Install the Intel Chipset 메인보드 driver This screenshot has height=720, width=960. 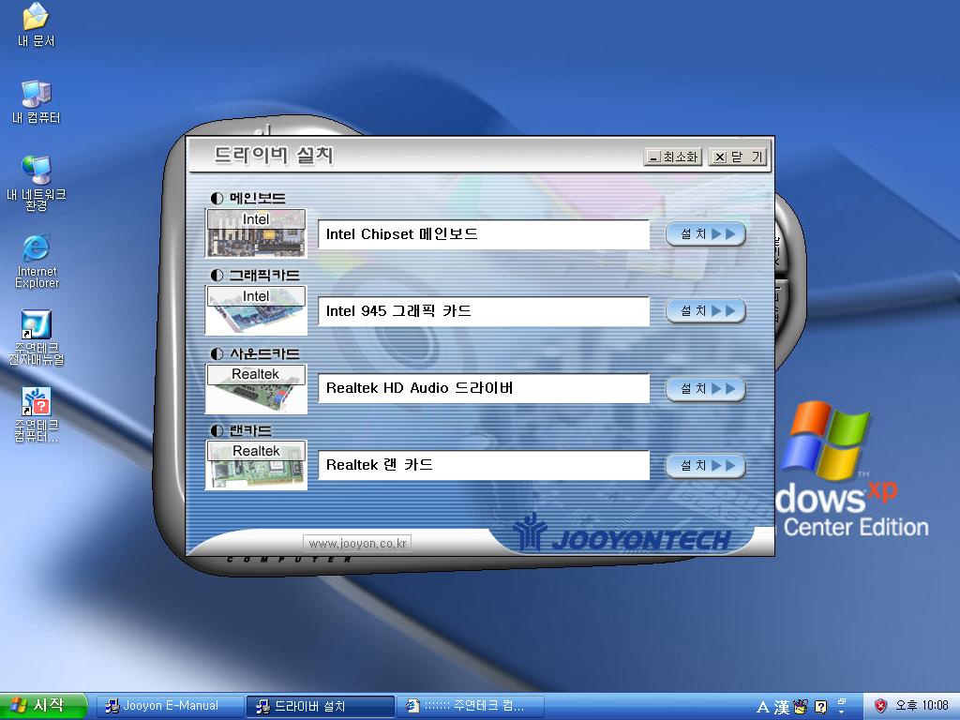point(705,233)
